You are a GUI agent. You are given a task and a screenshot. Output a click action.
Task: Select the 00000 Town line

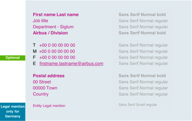[x=45, y=88]
